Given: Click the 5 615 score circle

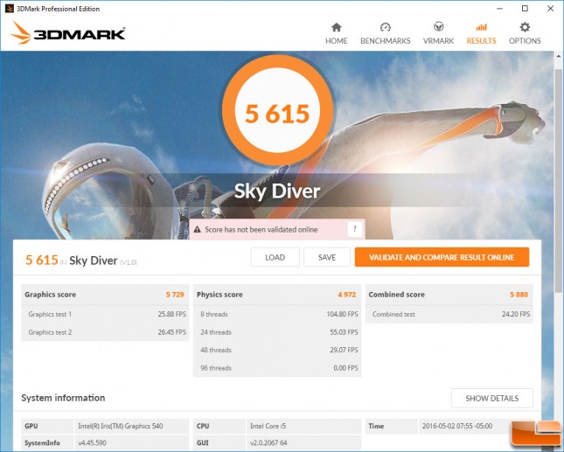Looking at the screenshot, I should (x=277, y=110).
